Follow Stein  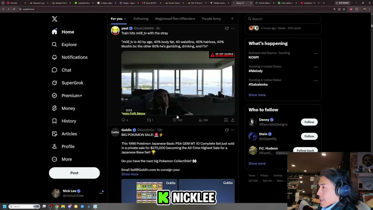pyautogui.click(x=309, y=136)
